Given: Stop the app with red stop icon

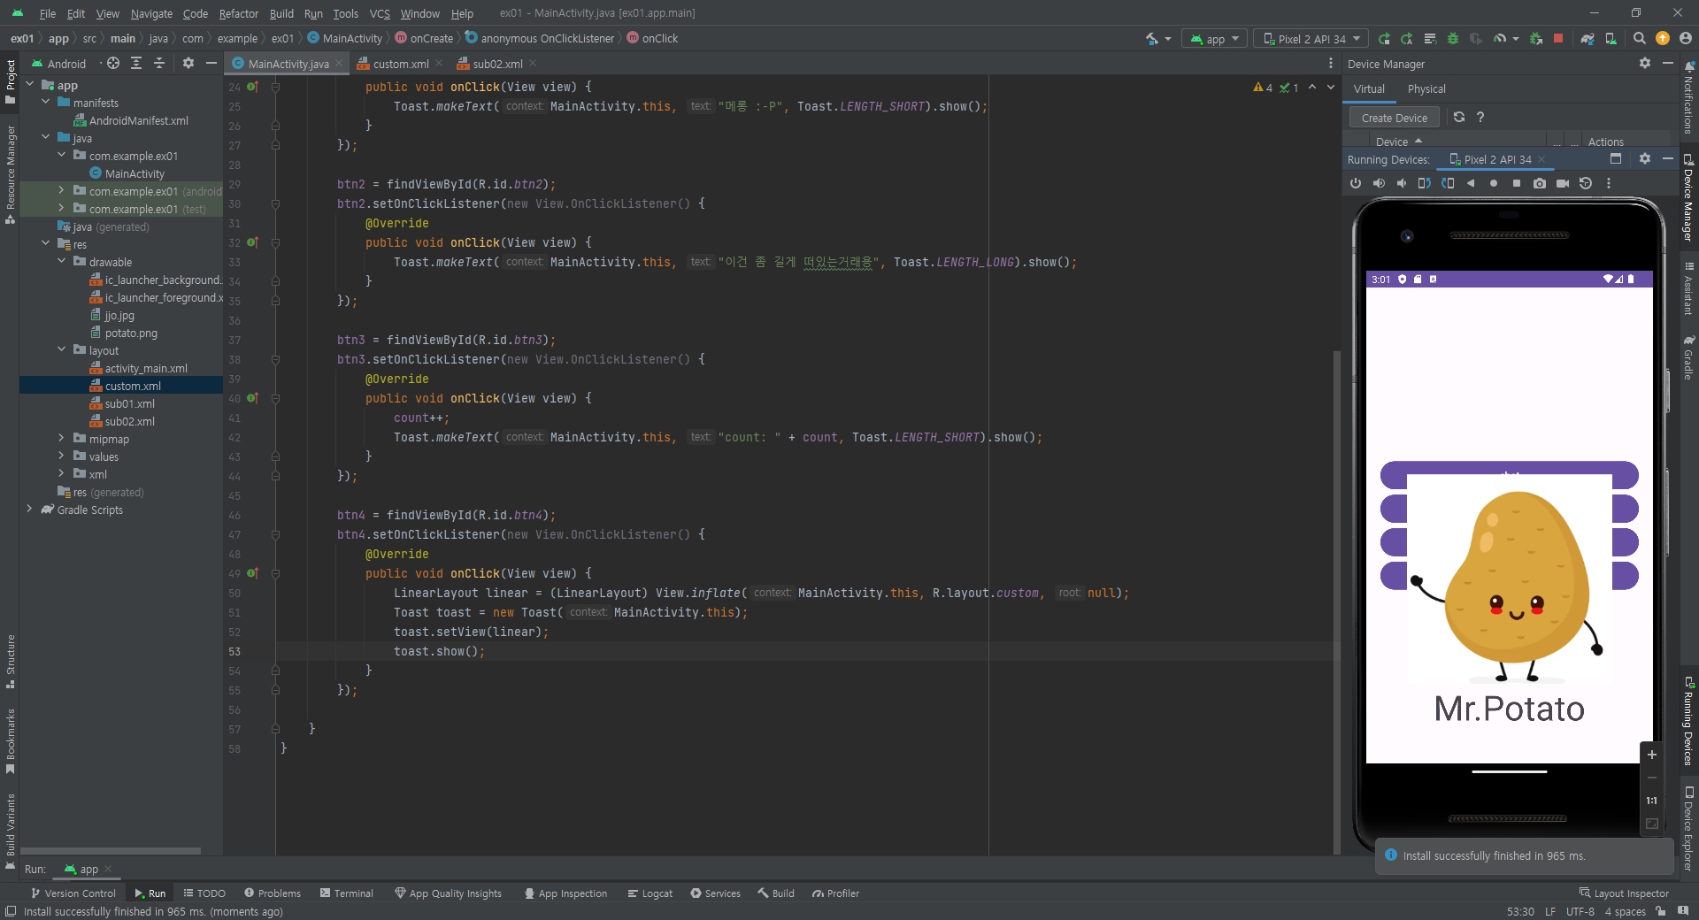Looking at the screenshot, I should click(1558, 39).
